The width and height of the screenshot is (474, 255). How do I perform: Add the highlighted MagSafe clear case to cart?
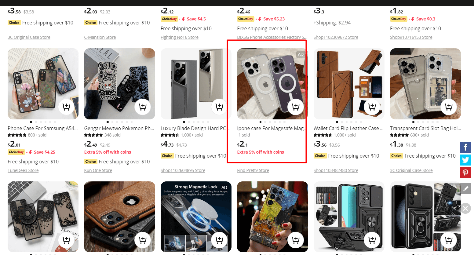pyautogui.click(x=295, y=107)
